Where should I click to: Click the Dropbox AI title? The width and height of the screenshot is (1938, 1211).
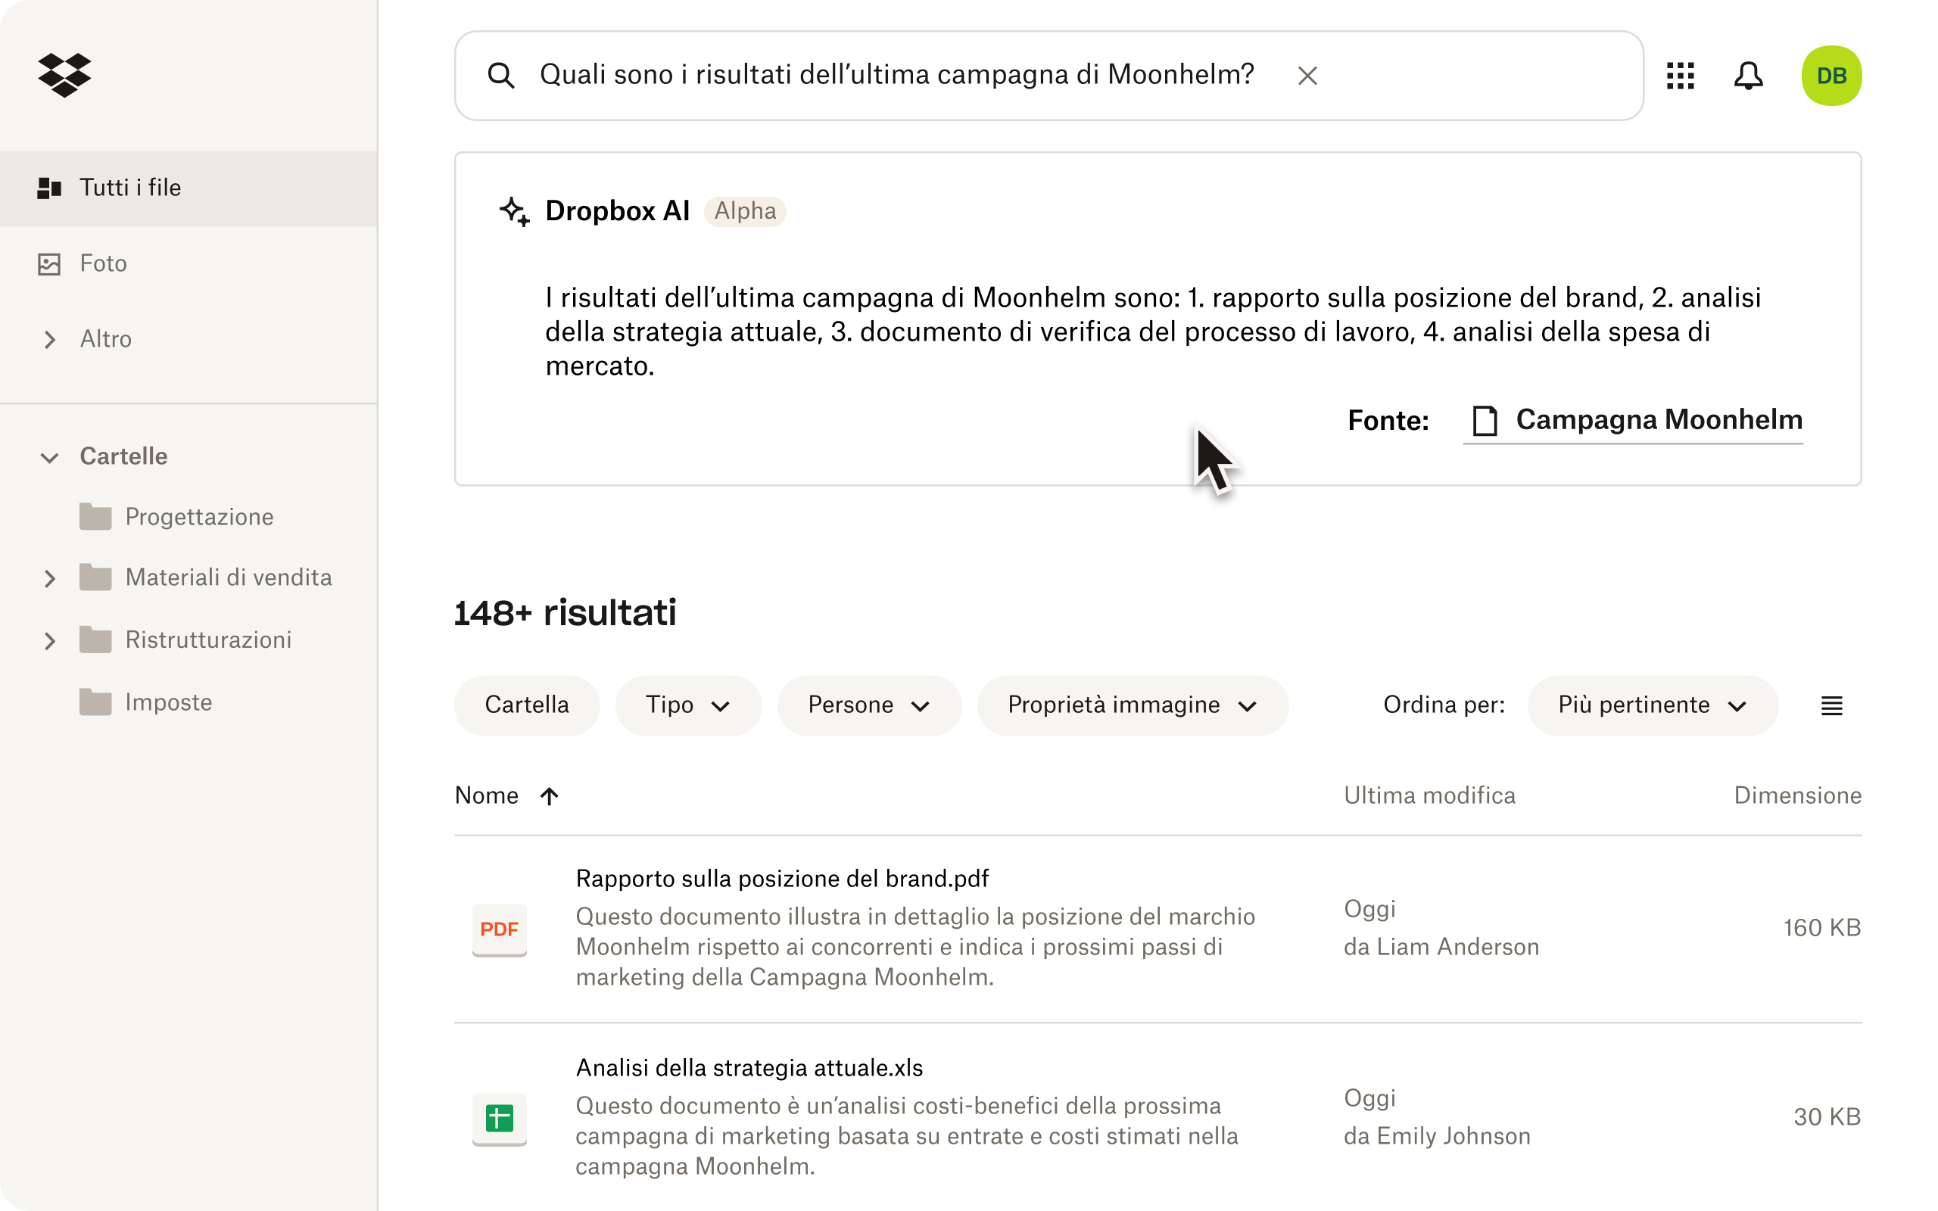(617, 211)
